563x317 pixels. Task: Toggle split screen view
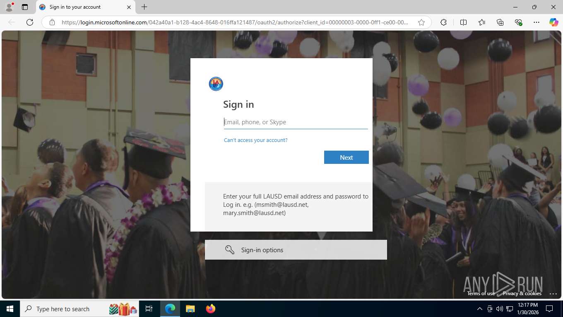coord(463,22)
